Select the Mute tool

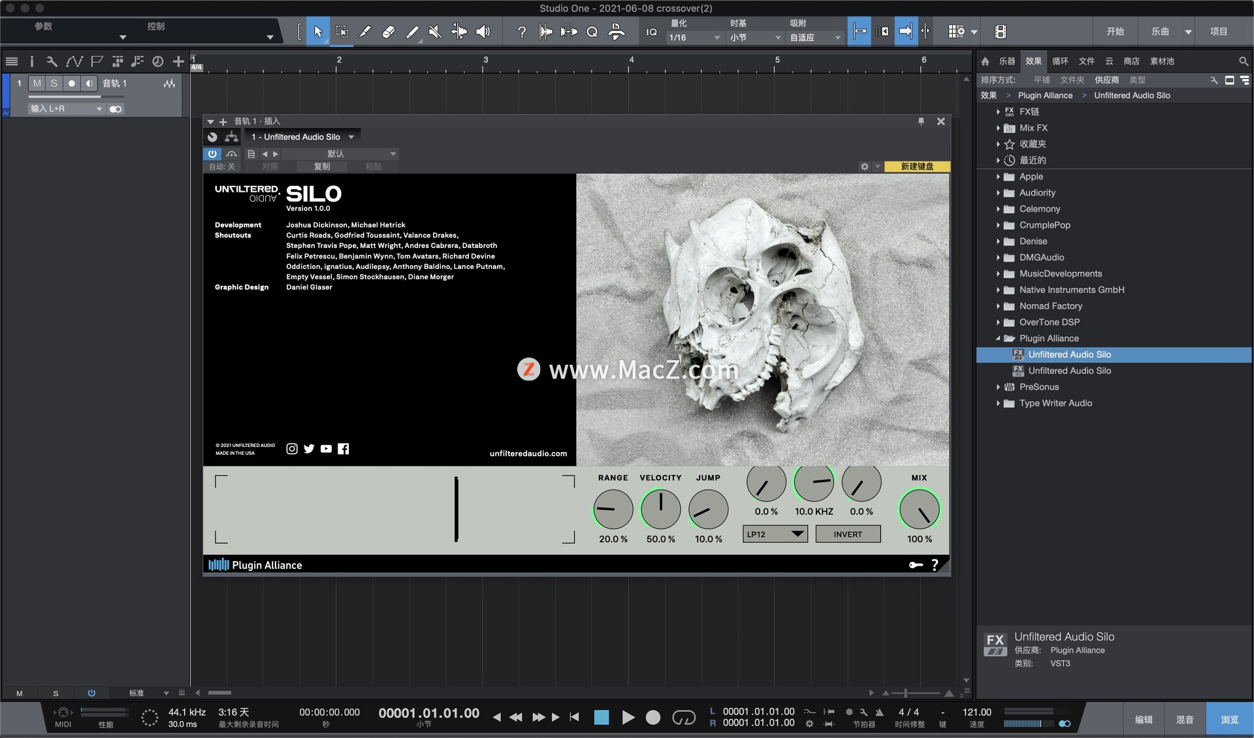tap(435, 31)
